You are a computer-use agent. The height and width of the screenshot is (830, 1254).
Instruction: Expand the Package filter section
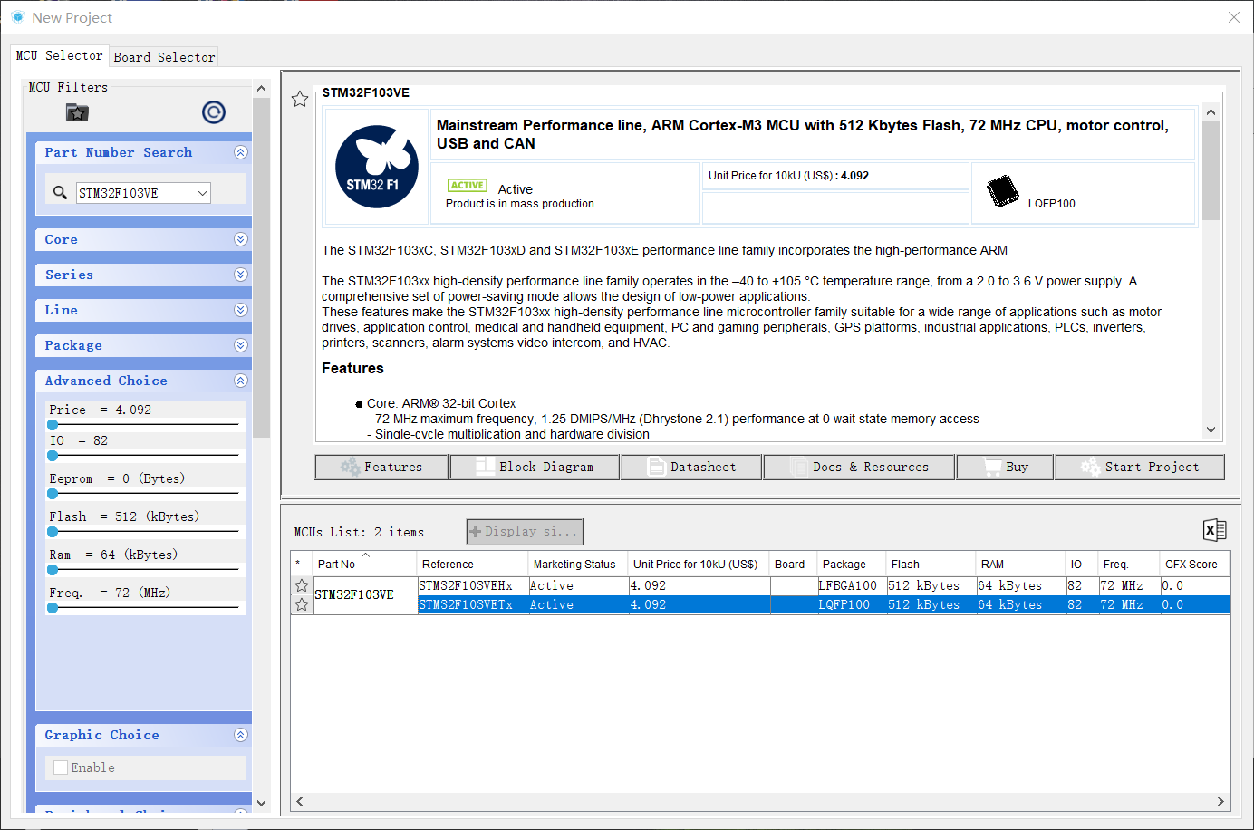240,345
